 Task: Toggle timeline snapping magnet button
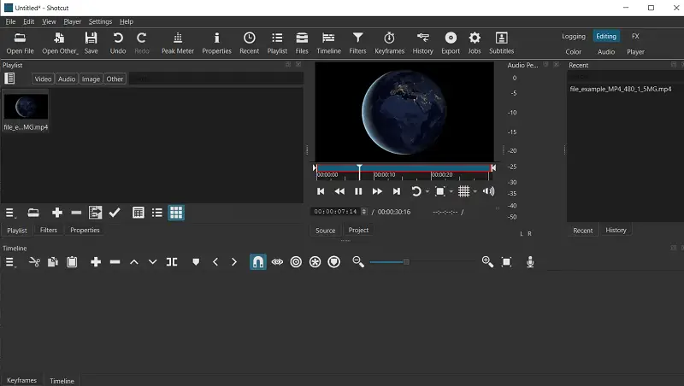[257, 262]
